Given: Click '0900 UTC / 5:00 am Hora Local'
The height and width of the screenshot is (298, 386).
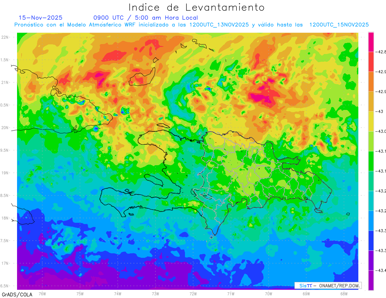Looking at the screenshot, I should 146,18.
